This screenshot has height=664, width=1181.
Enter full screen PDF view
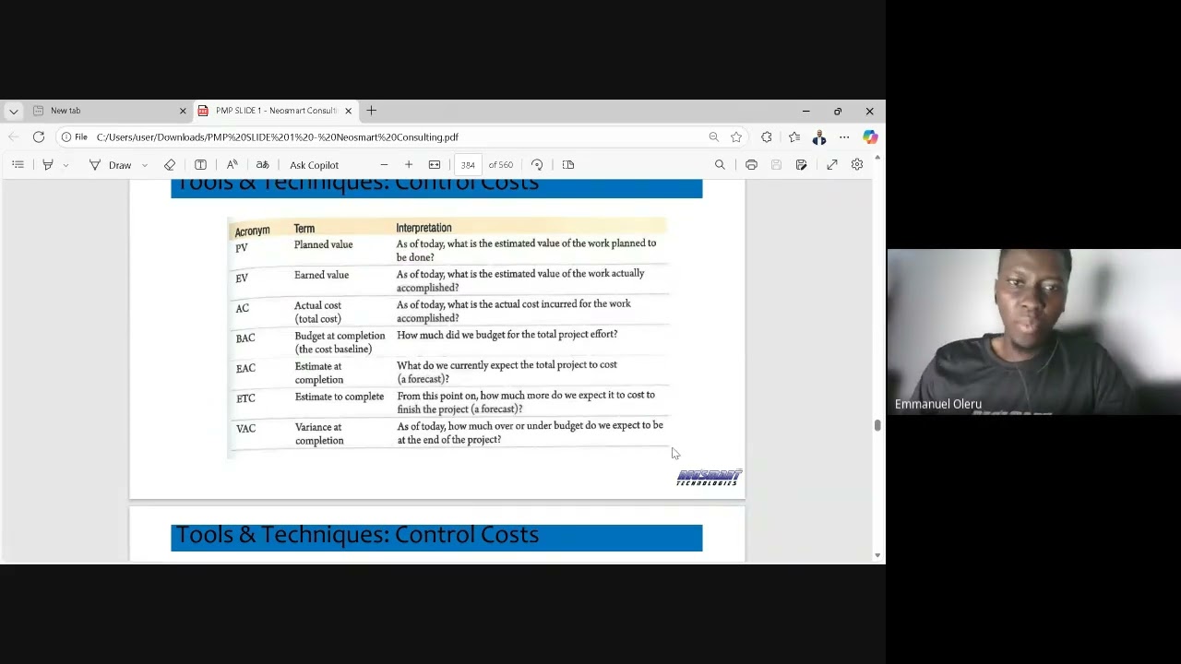[832, 165]
